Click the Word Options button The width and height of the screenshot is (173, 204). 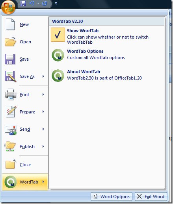pyautogui.click(x=112, y=197)
